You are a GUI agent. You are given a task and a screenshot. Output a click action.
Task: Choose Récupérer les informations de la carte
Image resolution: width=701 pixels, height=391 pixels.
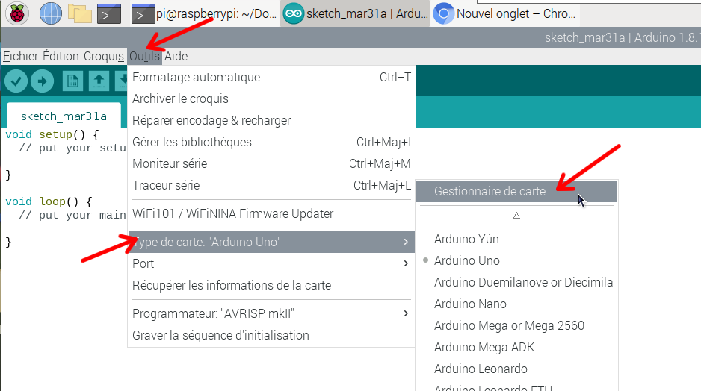pos(271,285)
